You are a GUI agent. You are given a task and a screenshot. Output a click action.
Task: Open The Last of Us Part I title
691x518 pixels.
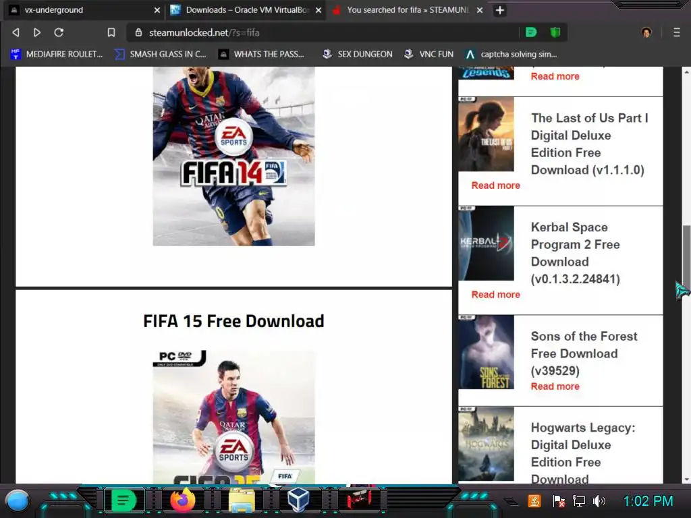(589, 144)
